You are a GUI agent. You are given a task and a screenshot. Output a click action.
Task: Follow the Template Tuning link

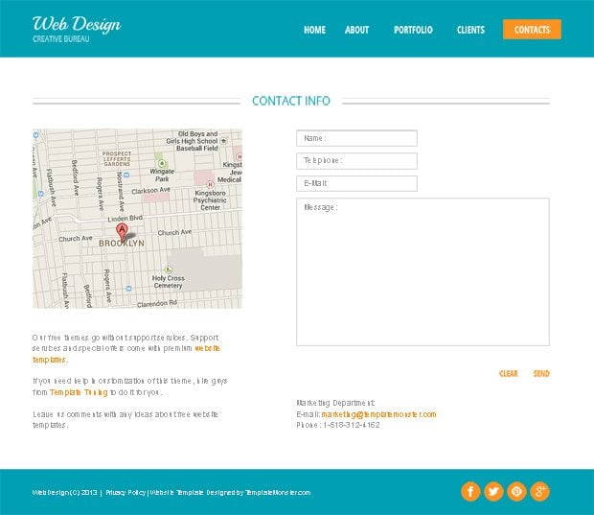pyautogui.click(x=79, y=392)
